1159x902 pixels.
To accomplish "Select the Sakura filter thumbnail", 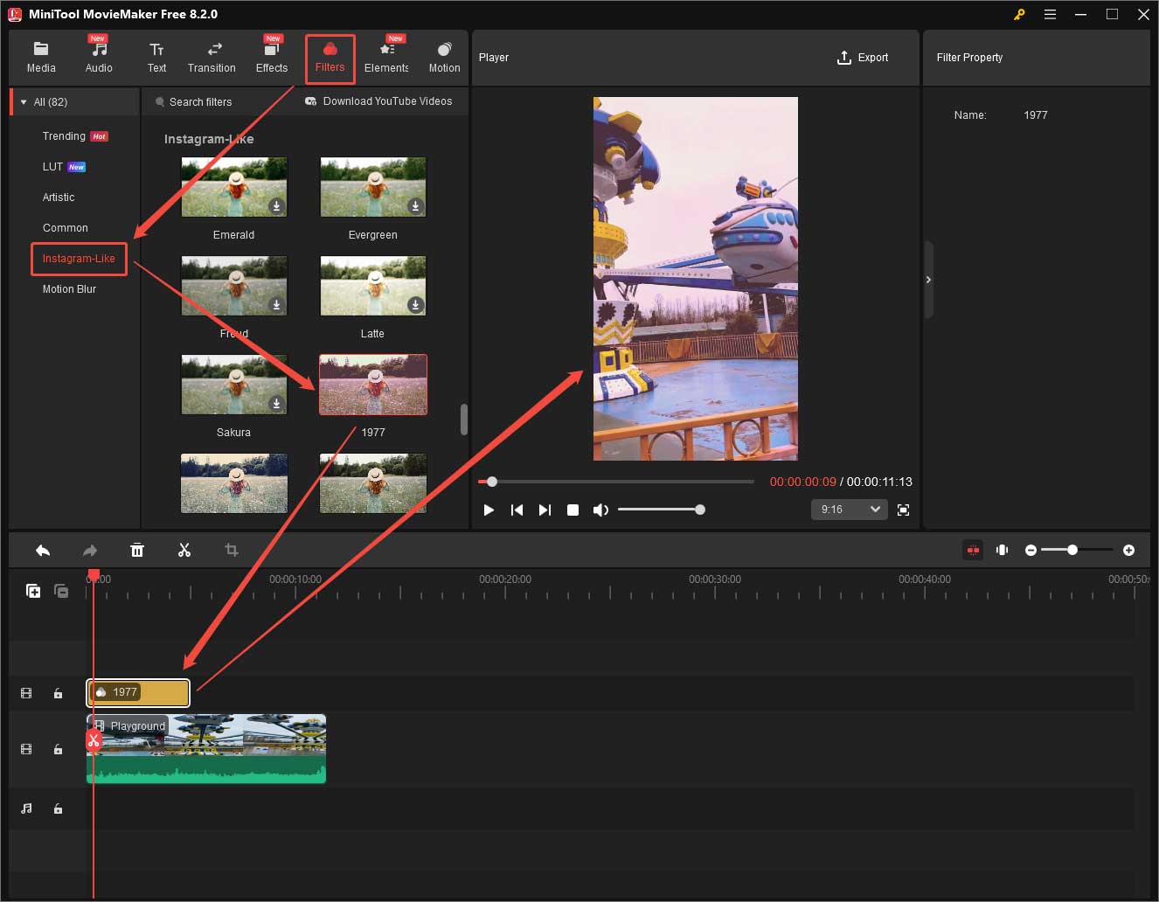I will [x=233, y=385].
